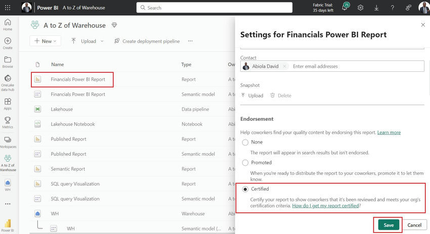The image size is (430, 234).
Task: Click the Search box in header
Action: [214, 8]
